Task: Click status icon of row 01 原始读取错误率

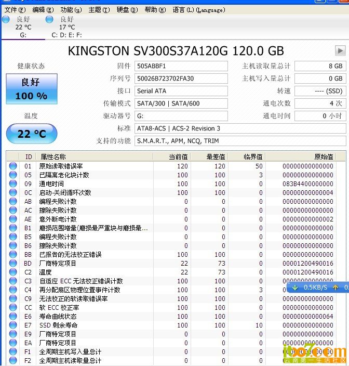Action: pos(13,166)
